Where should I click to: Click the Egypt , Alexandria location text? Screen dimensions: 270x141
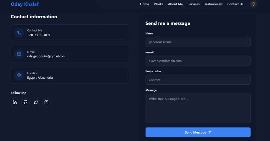pos(40,78)
